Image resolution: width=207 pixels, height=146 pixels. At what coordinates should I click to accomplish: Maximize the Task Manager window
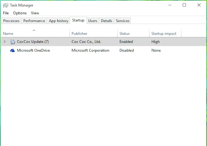184,5
